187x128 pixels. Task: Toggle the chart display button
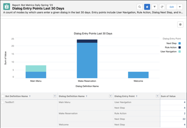click(148, 7)
